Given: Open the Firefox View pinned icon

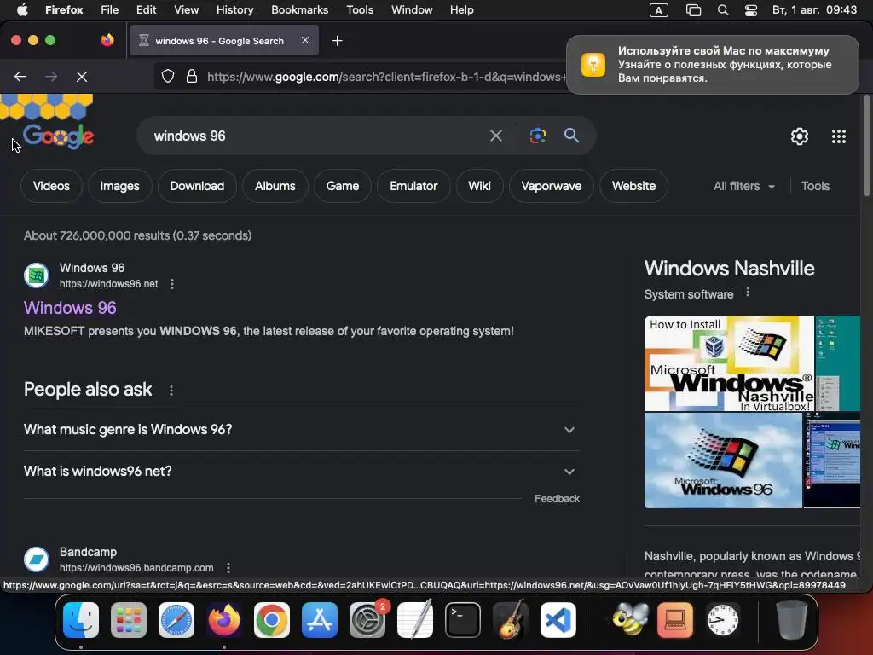Looking at the screenshot, I should (107, 40).
